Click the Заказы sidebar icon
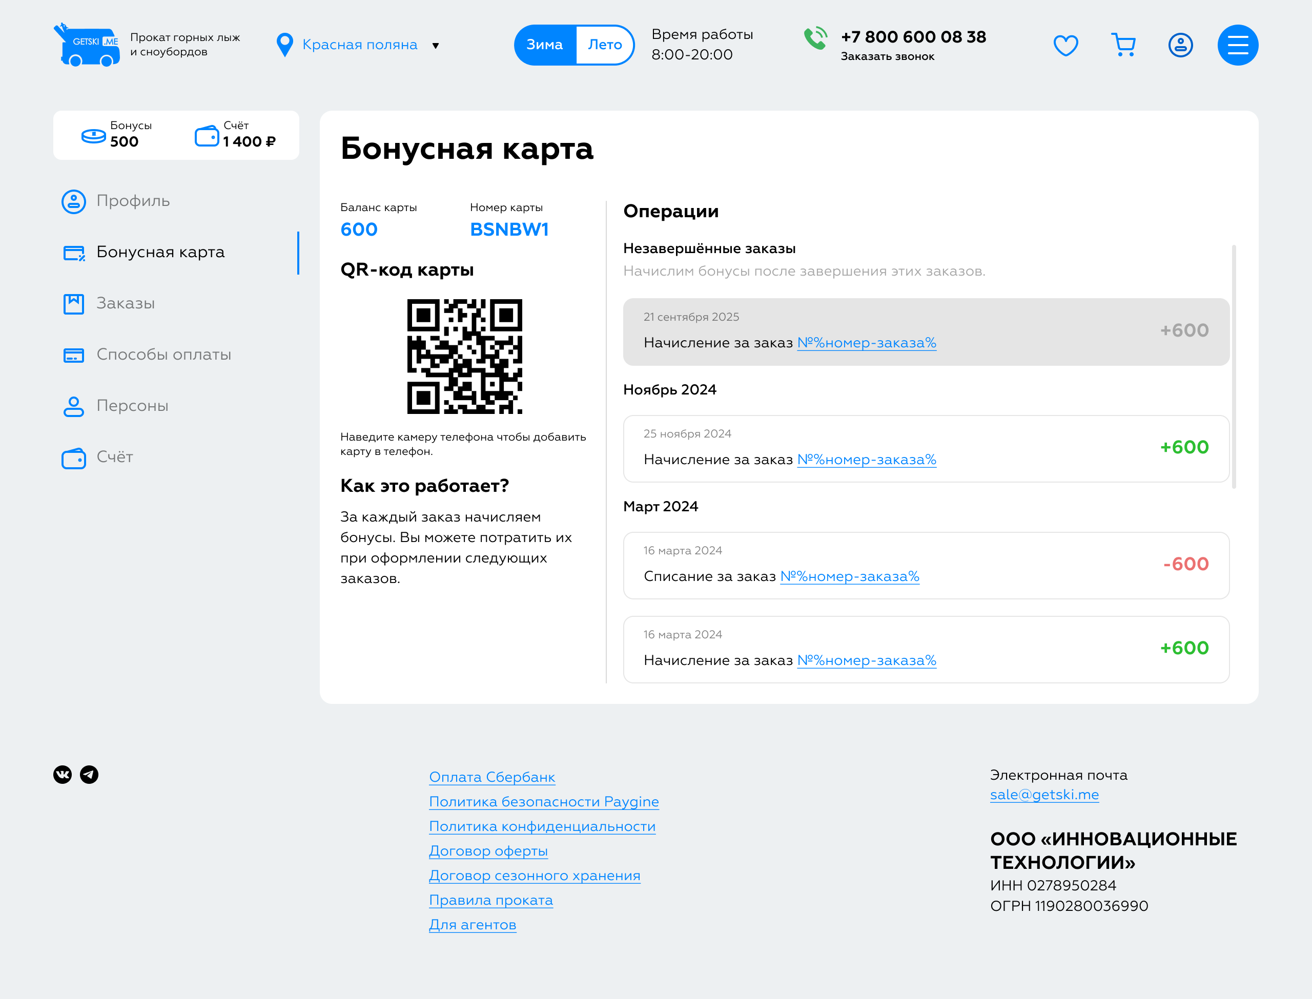The width and height of the screenshot is (1312, 999). click(74, 304)
